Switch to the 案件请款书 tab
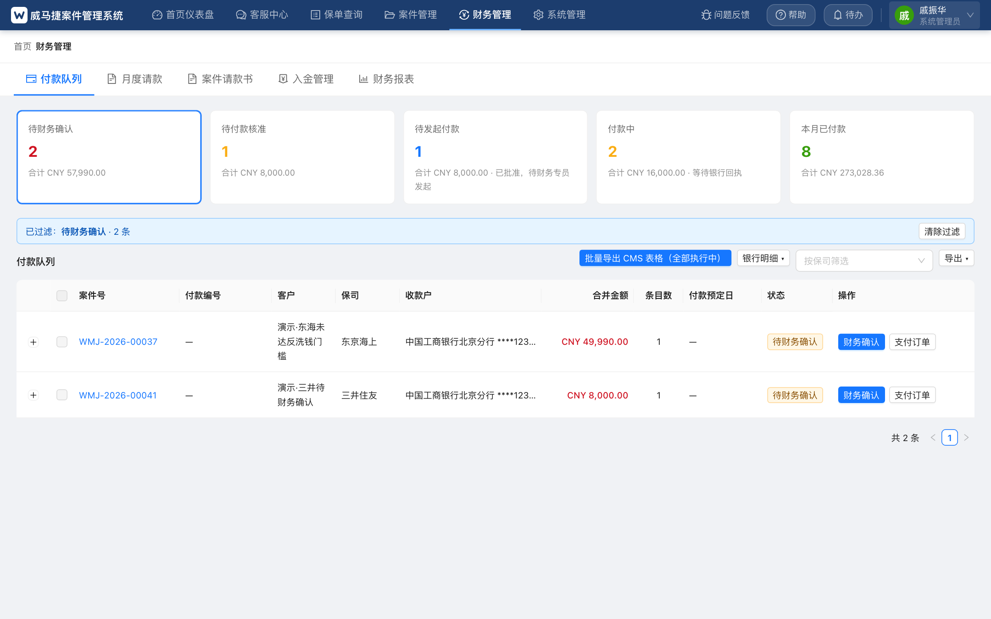 click(220, 79)
